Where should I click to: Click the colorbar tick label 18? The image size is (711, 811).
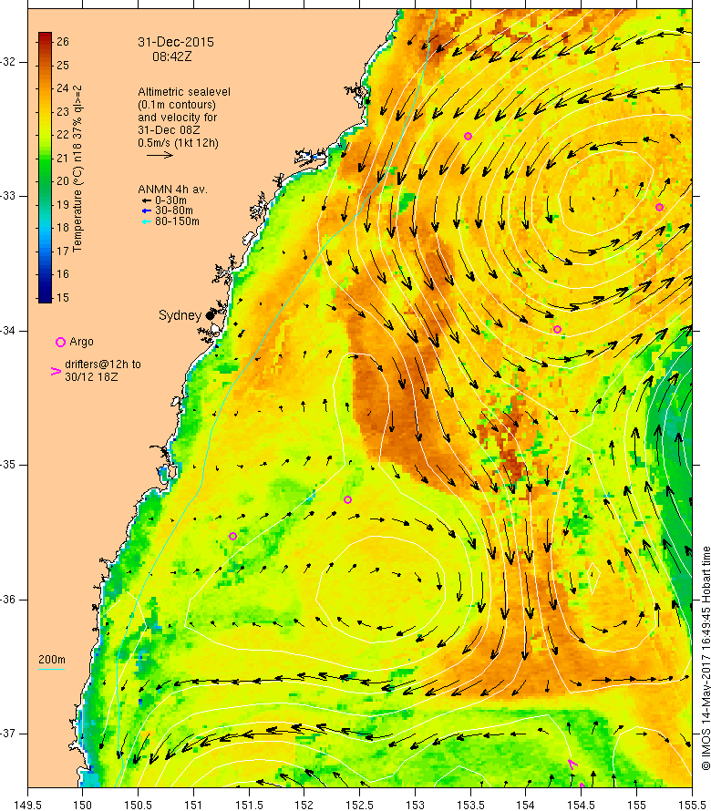tap(63, 228)
